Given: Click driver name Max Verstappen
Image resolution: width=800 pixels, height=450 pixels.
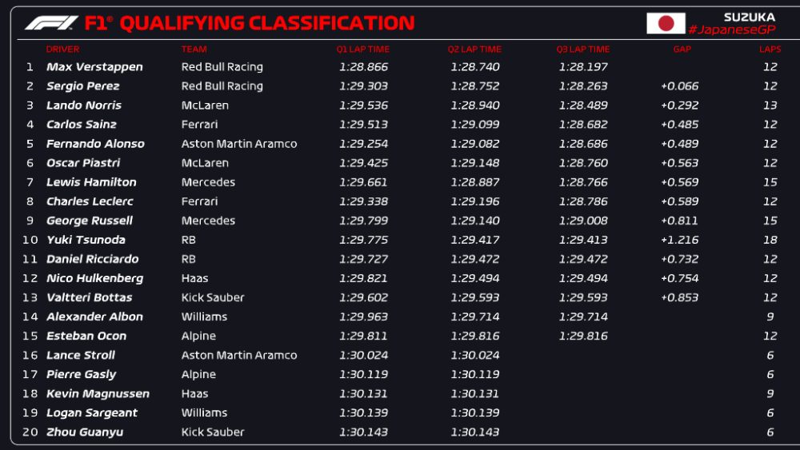Looking at the screenshot, I should 94,67.
